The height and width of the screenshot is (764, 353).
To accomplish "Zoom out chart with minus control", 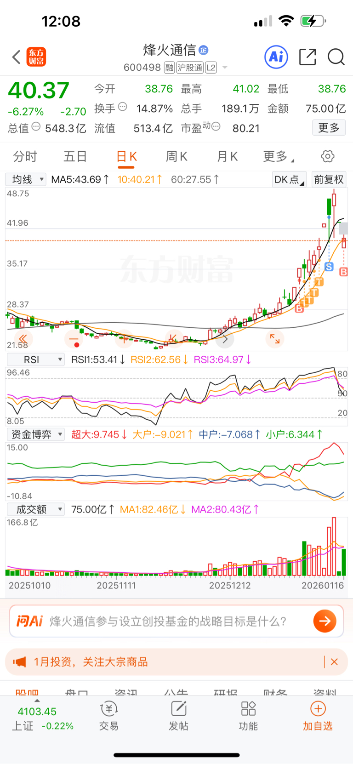I will [74, 339].
